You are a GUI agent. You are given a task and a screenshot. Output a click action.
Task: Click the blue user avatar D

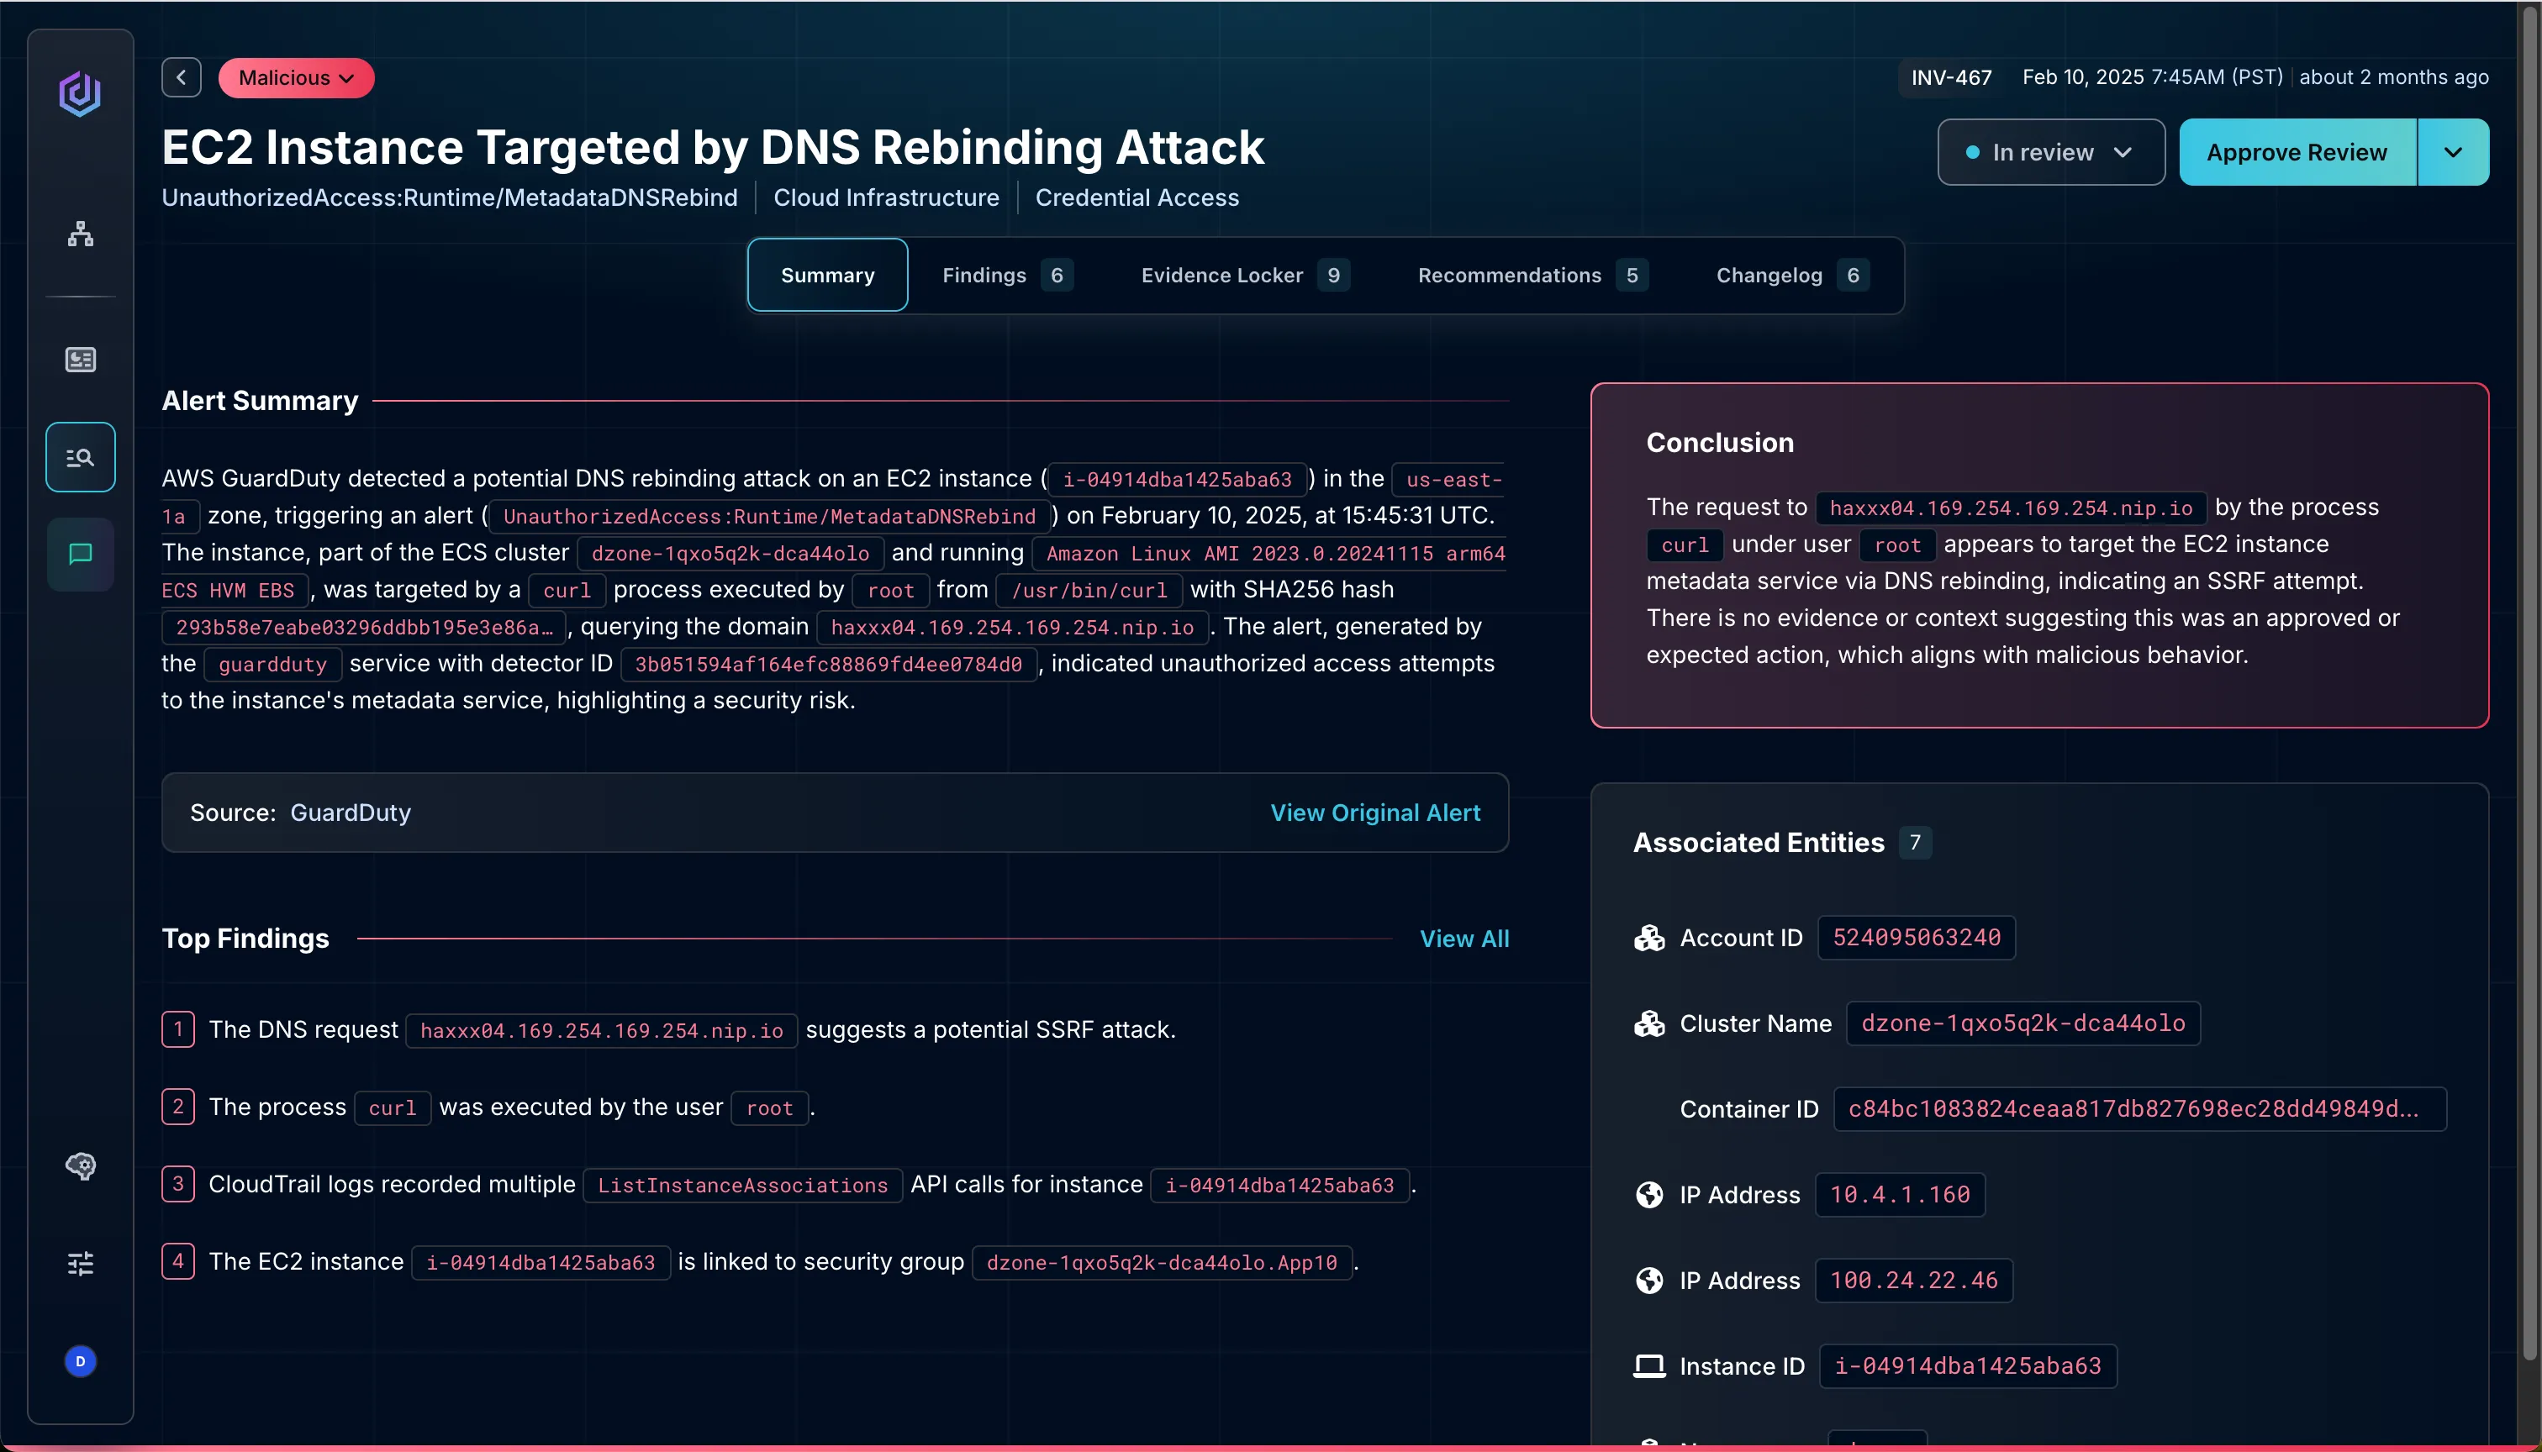[x=80, y=1361]
